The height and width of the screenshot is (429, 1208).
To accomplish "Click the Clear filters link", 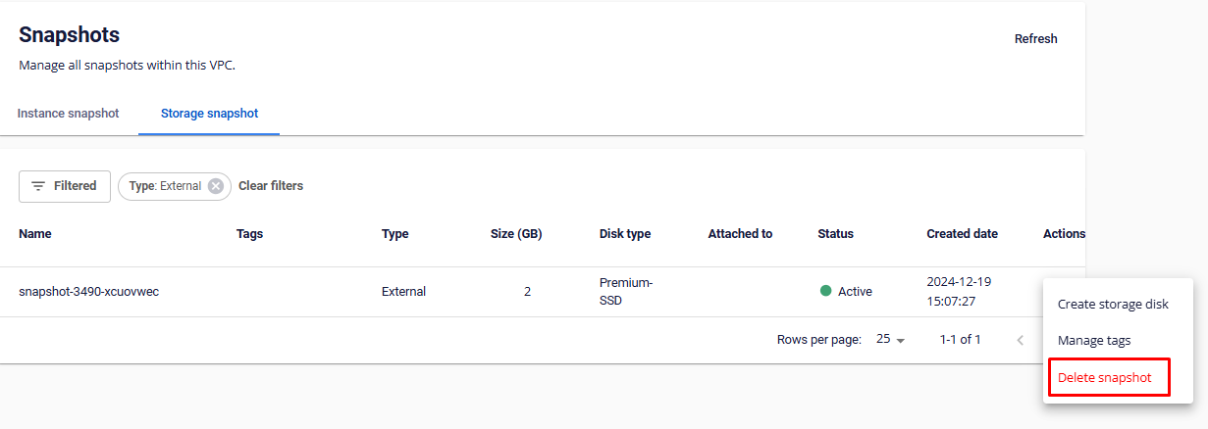I will click(x=271, y=186).
